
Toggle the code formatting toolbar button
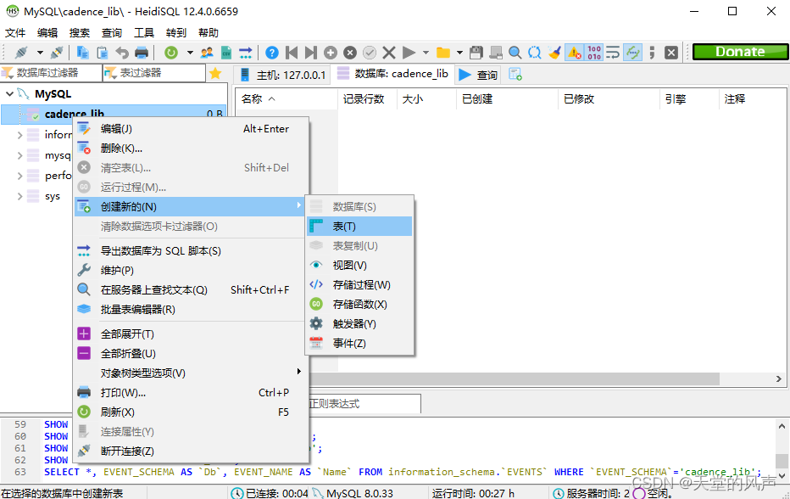tap(611, 52)
